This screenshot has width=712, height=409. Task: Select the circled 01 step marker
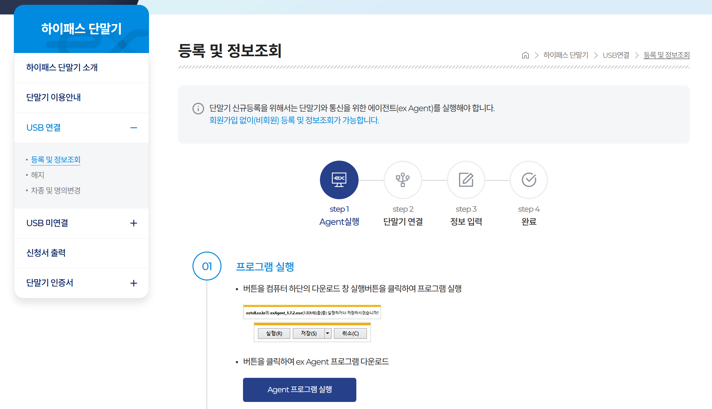point(207,266)
